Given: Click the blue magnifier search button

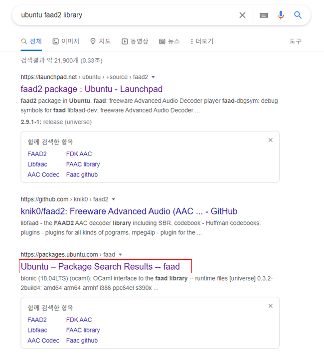Looking at the screenshot, I should pos(298,15).
